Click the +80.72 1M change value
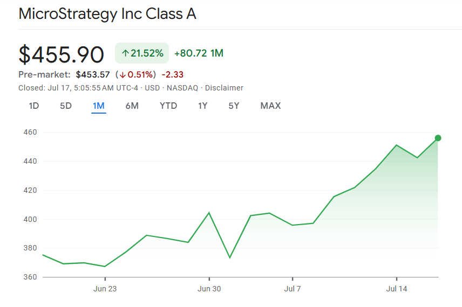This screenshot has width=462, height=307. click(x=199, y=53)
